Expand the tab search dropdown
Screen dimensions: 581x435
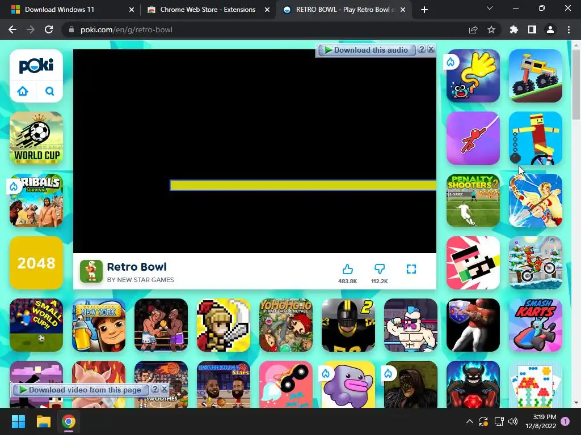tap(490, 8)
